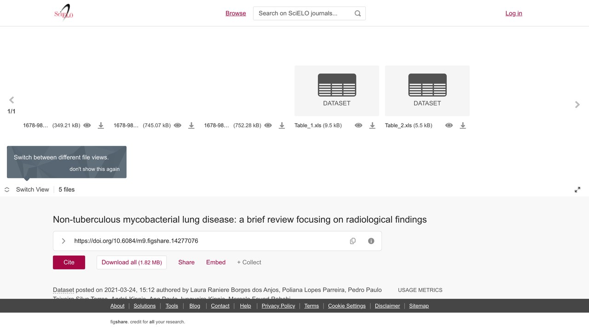Preview Table_1.xls with eye icon
The width and height of the screenshot is (589, 331).
[358, 126]
